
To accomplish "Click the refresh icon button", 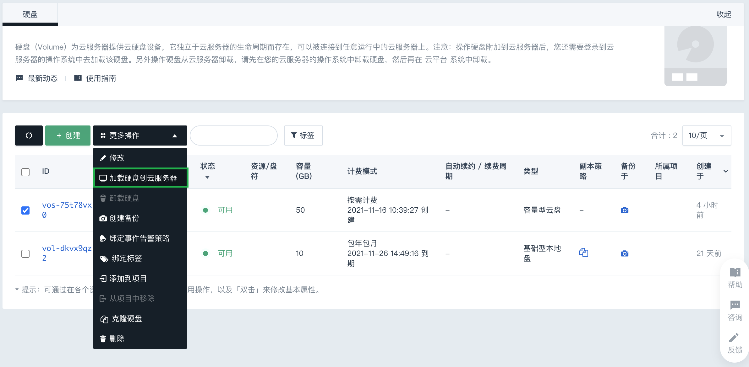I will (29, 136).
